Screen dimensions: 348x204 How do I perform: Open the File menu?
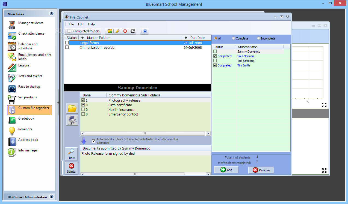tap(71, 24)
